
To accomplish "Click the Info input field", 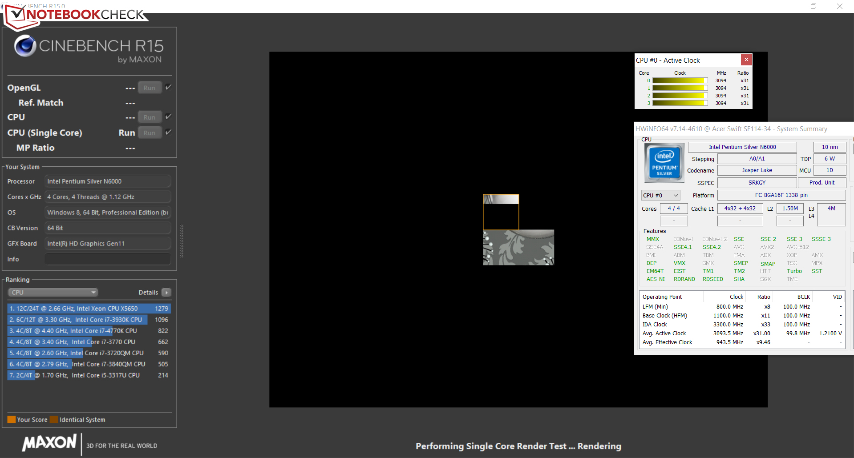I will coord(108,259).
